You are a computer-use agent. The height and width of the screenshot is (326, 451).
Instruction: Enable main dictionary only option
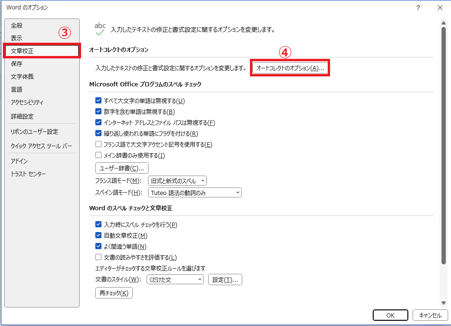pos(98,155)
